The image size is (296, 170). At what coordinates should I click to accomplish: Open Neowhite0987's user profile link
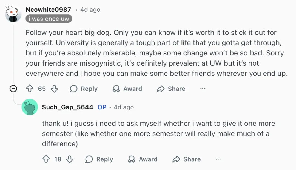point(48,10)
